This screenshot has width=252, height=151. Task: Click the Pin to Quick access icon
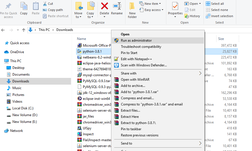[8, 6]
